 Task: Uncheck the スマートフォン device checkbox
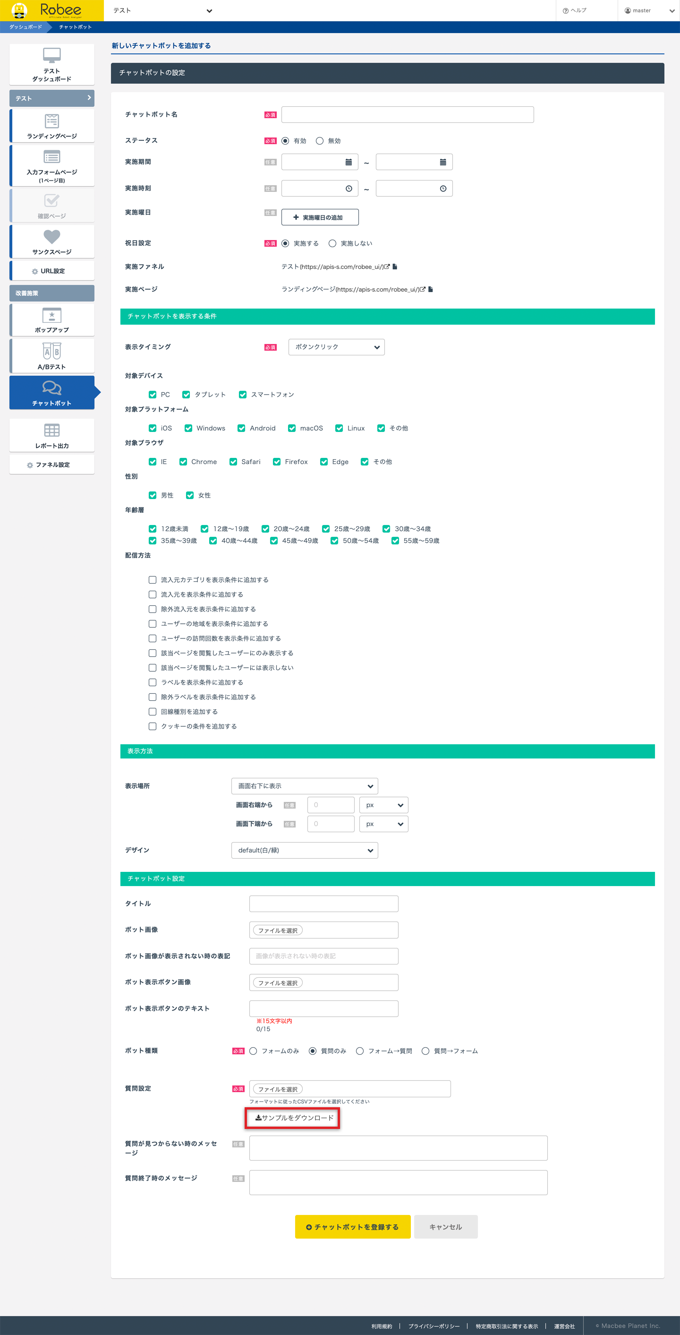click(x=242, y=395)
